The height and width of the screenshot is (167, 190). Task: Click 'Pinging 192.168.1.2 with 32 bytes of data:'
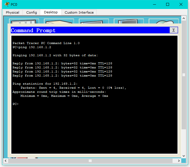click(x=55, y=55)
